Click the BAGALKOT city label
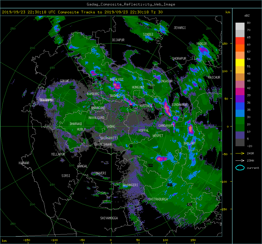 (x=116, y=79)
